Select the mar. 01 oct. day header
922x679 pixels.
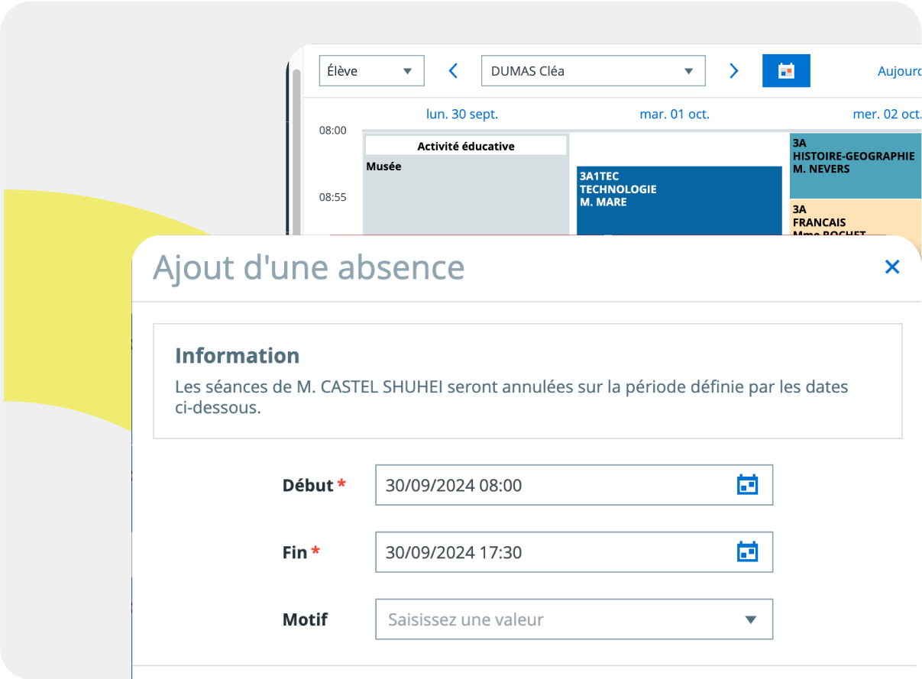coord(675,114)
